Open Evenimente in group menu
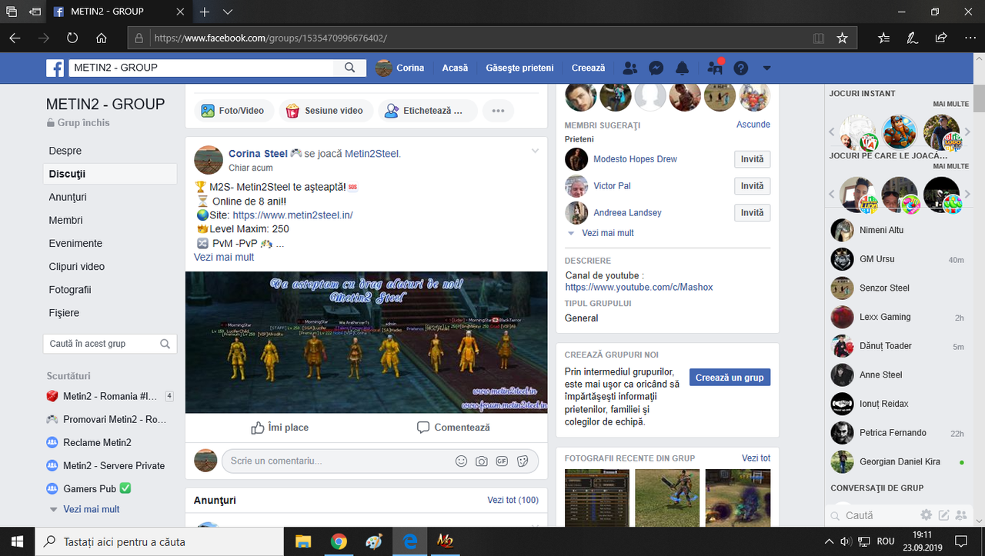The image size is (985, 556). coord(75,243)
